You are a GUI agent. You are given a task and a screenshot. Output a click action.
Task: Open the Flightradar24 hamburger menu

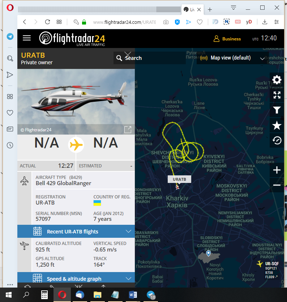coord(27,38)
